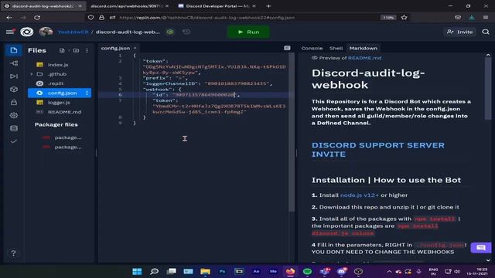Bookmark this page with star icon
495x278 pixels.
coord(404,18)
